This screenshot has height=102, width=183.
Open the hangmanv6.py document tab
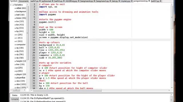click(x=87, y=1)
